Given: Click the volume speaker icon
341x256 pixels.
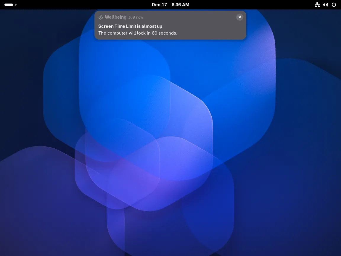Looking at the screenshot, I should pos(326,5).
